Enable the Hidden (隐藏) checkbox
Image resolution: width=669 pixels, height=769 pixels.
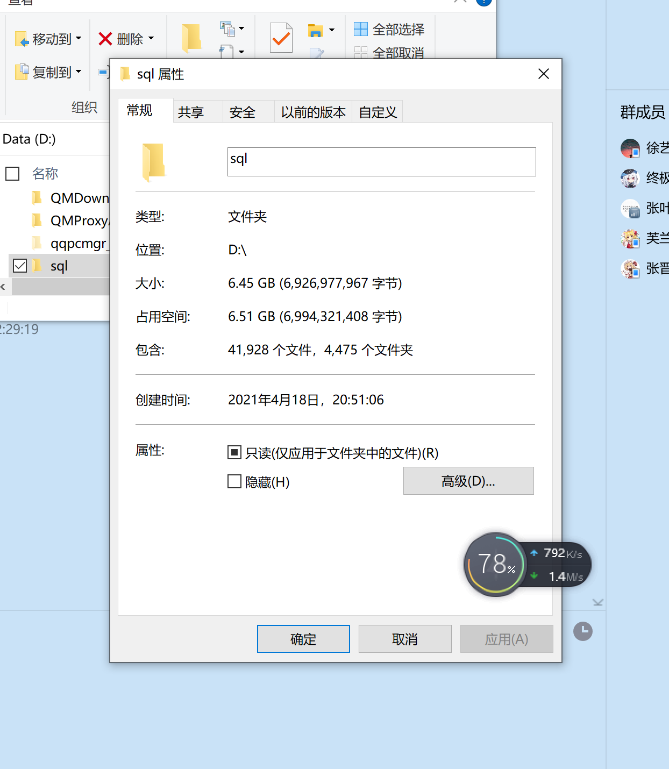pos(234,481)
